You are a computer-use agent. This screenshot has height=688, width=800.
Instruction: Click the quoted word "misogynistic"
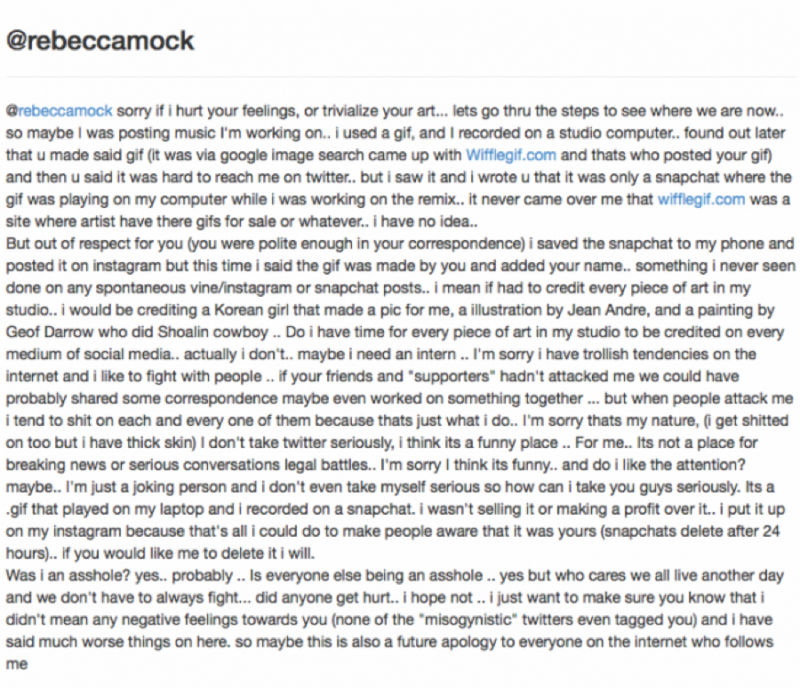tap(468, 620)
